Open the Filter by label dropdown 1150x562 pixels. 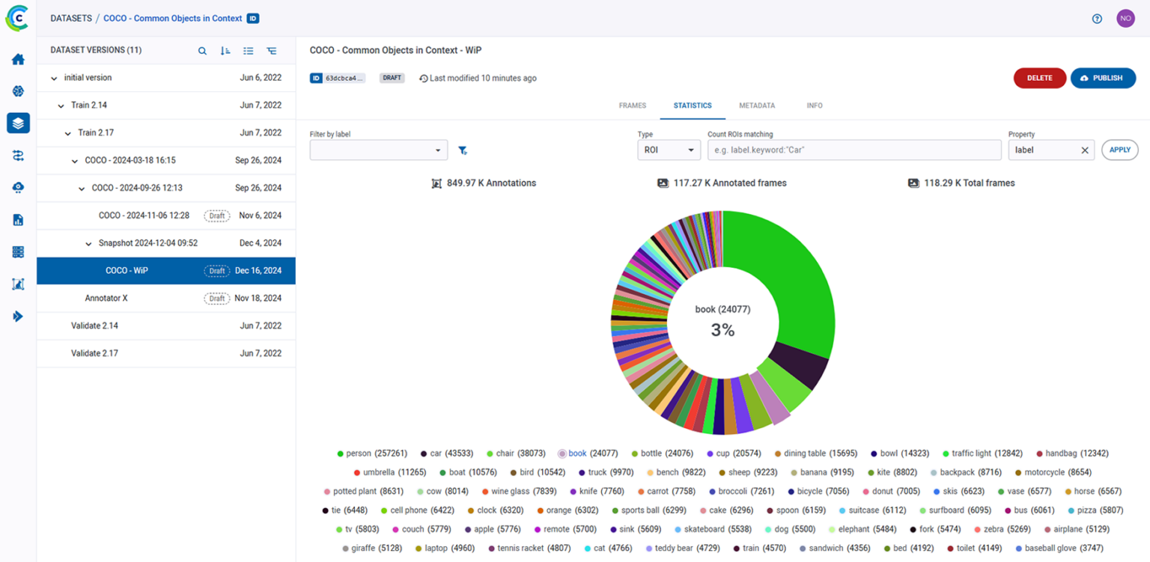378,150
